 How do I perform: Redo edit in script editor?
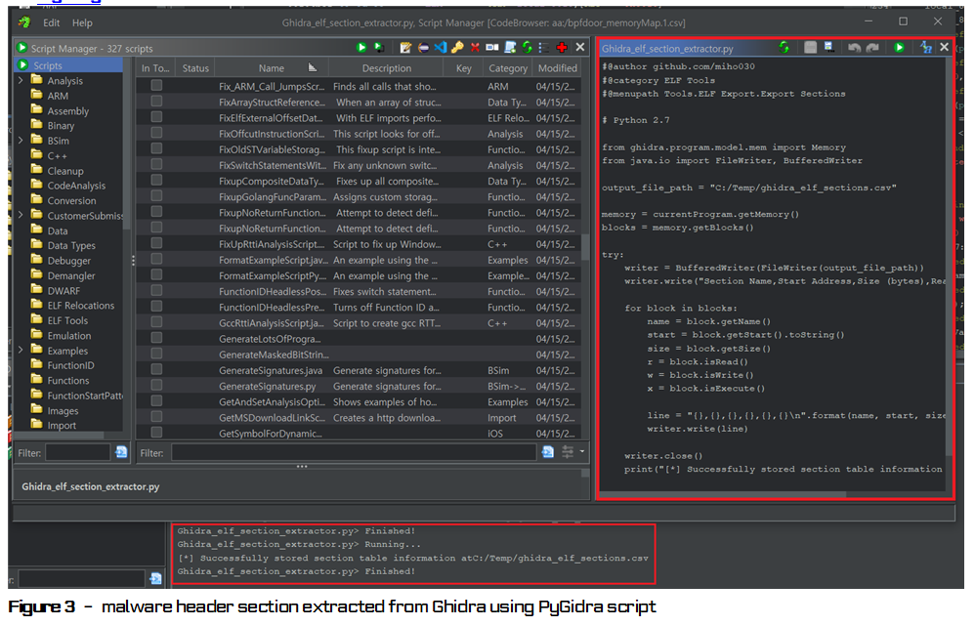872,47
